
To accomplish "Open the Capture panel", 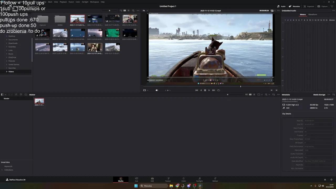I will (323, 6).
